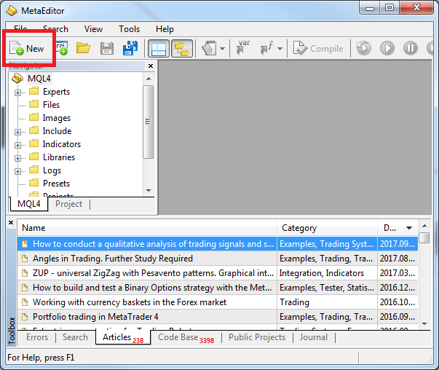The image size is (439, 370).
Task: Click Navigator scrollbar down arrow
Action: click(149, 190)
